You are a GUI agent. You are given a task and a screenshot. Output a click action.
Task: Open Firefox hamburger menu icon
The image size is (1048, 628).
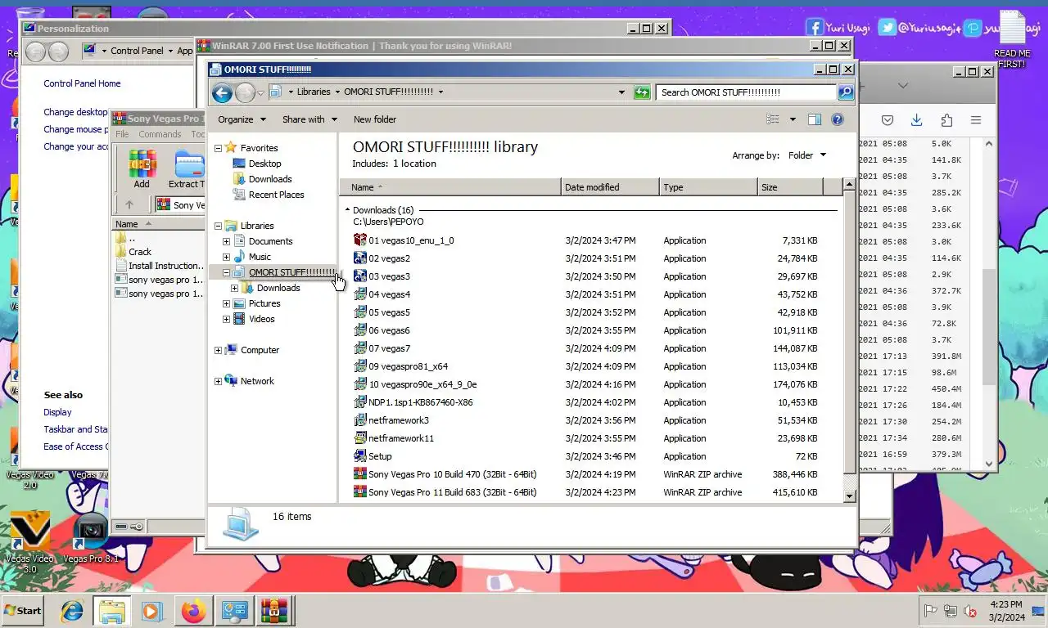(976, 120)
